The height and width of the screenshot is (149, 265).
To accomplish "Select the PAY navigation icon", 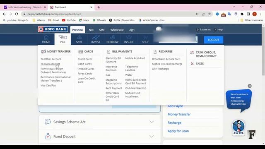I will point(63,37).
